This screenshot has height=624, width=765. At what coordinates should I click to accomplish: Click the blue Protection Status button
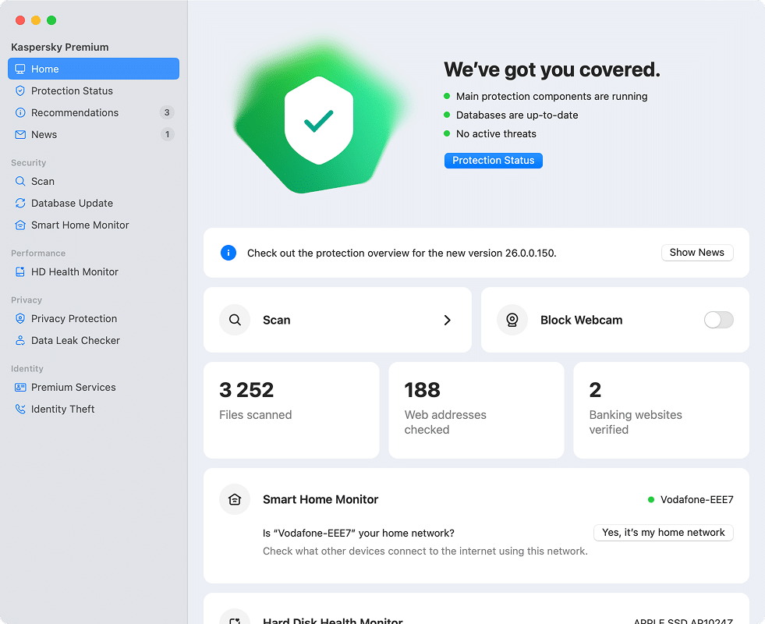[x=494, y=161]
